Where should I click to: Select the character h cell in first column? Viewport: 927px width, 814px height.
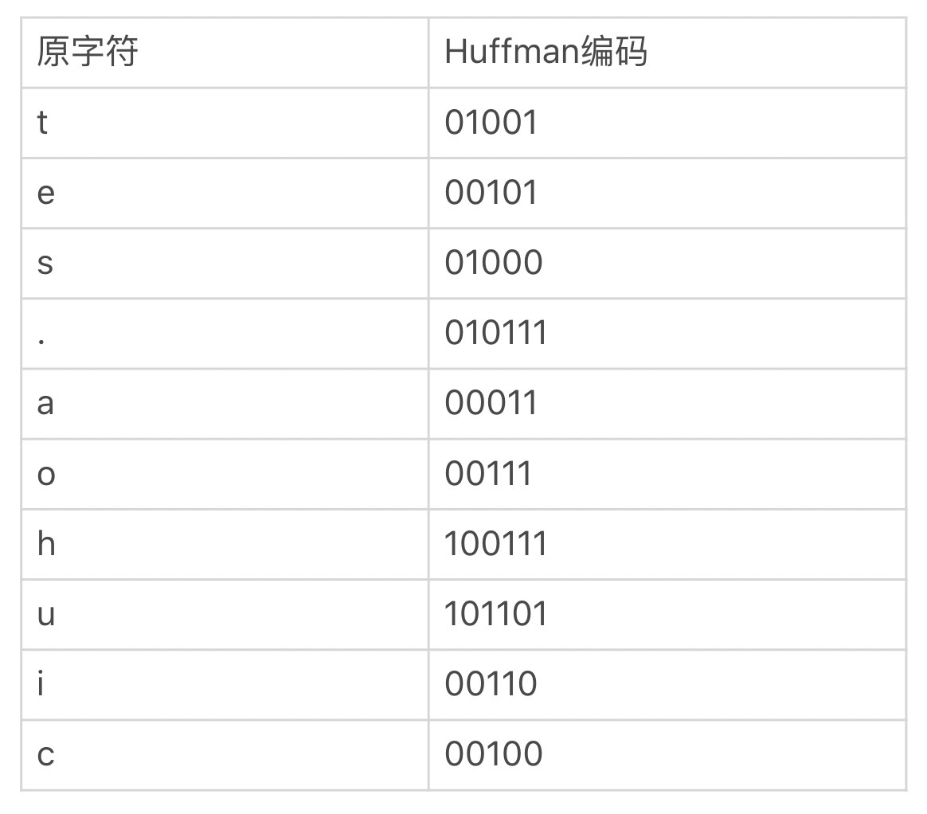pos(46,544)
